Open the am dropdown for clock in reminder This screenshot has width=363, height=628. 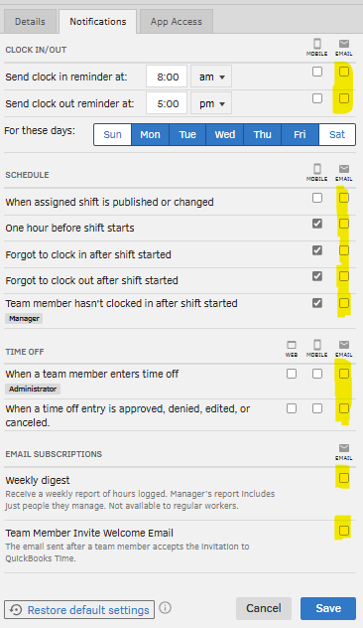point(211,77)
